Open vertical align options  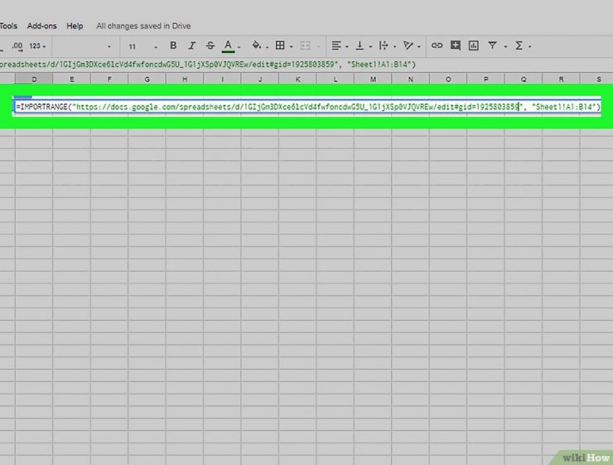pos(360,46)
